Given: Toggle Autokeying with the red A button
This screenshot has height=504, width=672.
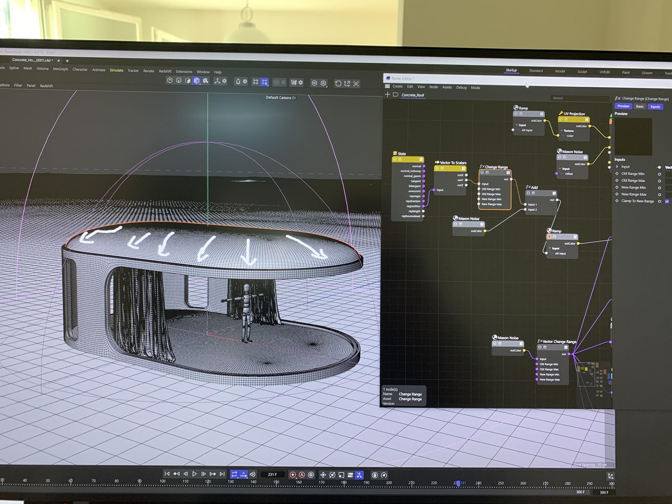Looking at the screenshot, I should coord(302,474).
